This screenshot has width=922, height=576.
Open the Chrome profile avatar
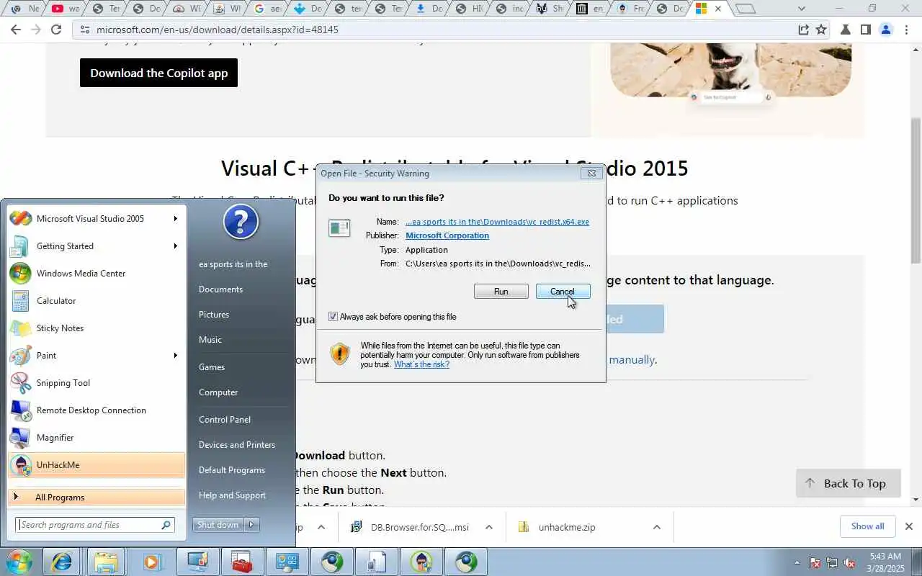(x=886, y=30)
